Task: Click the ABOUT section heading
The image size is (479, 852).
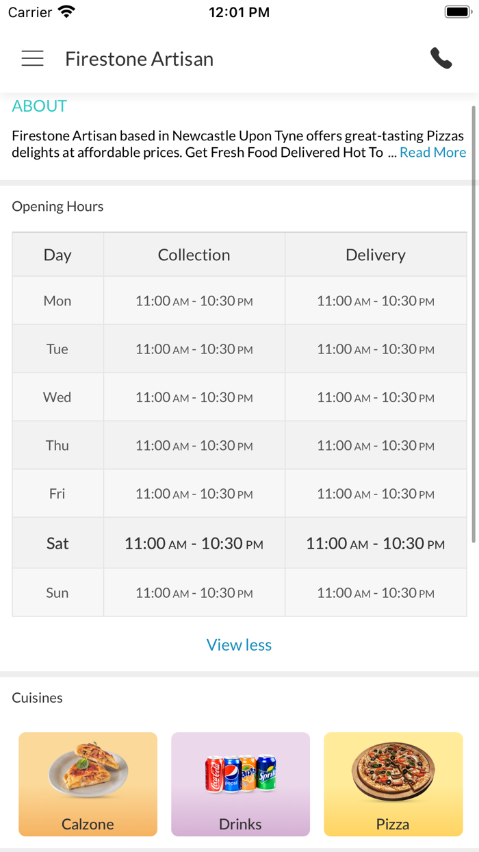Action: [39, 106]
